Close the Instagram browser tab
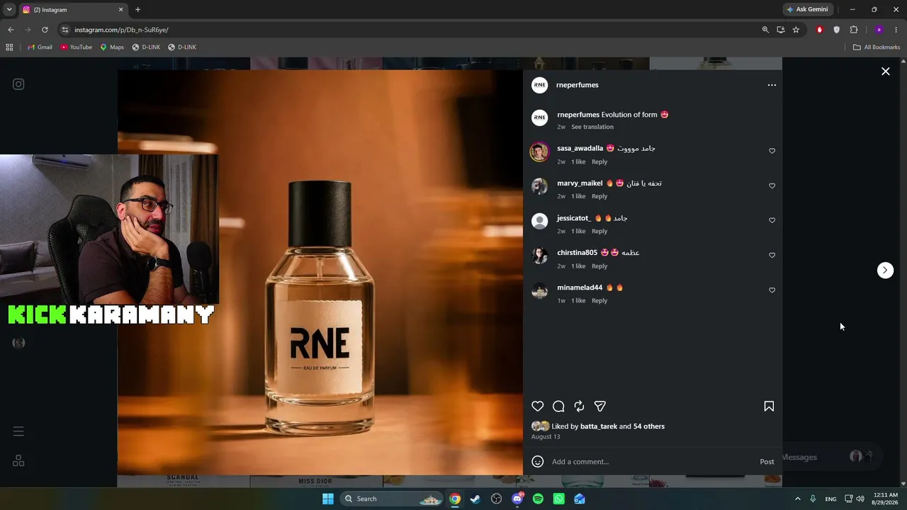 (x=120, y=10)
